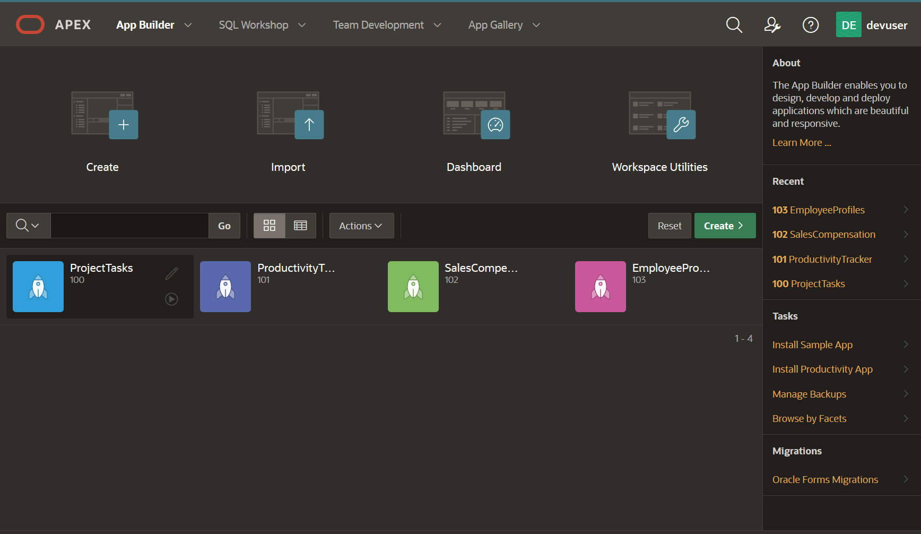
Task: Open the Team Development menu
Action: pyautogui.click(x=378, y=24)
